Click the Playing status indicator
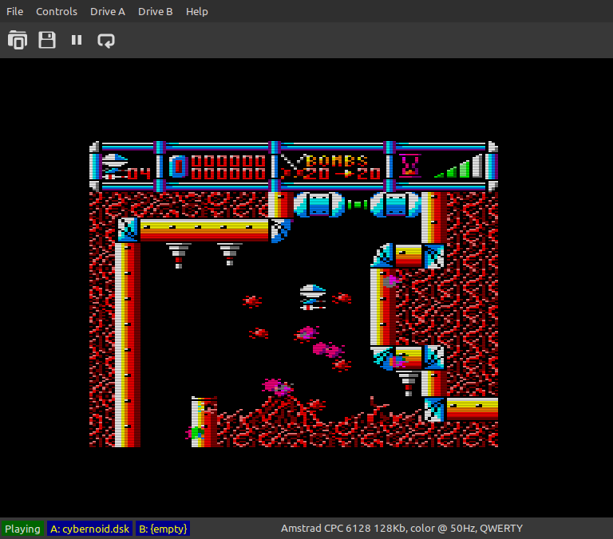 22,529
